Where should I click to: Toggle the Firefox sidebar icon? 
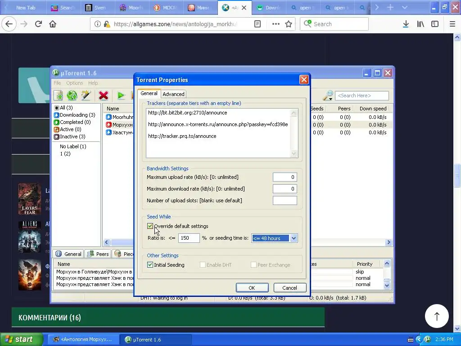click(435, 24)
